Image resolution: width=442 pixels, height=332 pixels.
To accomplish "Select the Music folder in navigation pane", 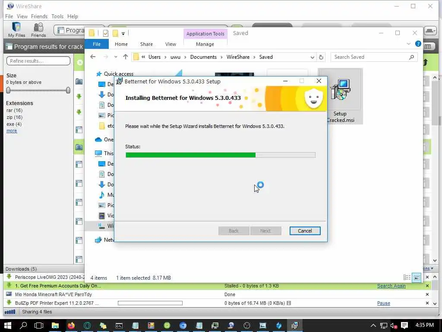I will [107, 195].
